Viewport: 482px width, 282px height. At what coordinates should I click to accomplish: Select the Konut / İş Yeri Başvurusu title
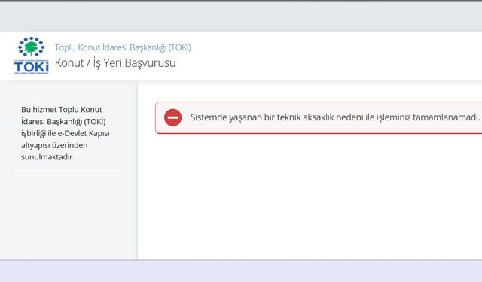pyautogui.click(x=115, y=63)
